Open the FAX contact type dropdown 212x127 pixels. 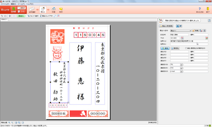pos(181,68)
